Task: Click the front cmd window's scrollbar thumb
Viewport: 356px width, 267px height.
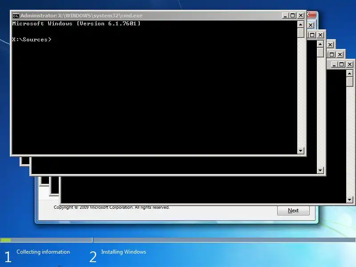Action: [x=301, y=32]
